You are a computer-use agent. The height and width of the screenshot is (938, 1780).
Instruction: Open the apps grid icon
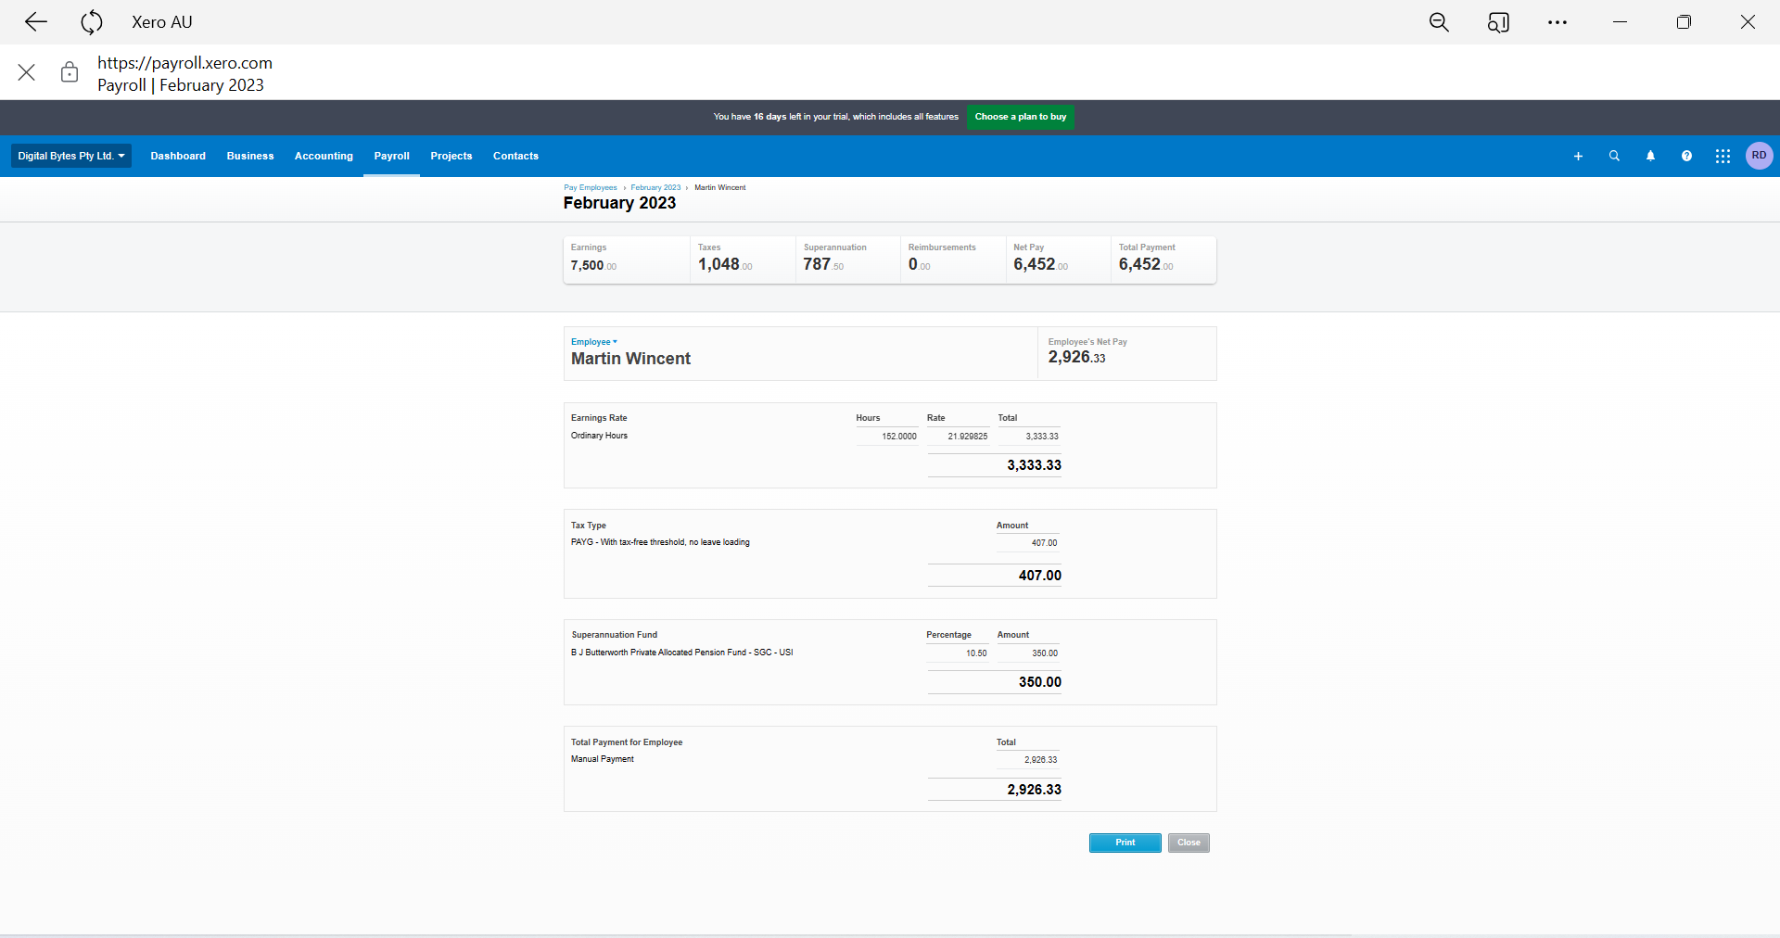[1723, 156]
